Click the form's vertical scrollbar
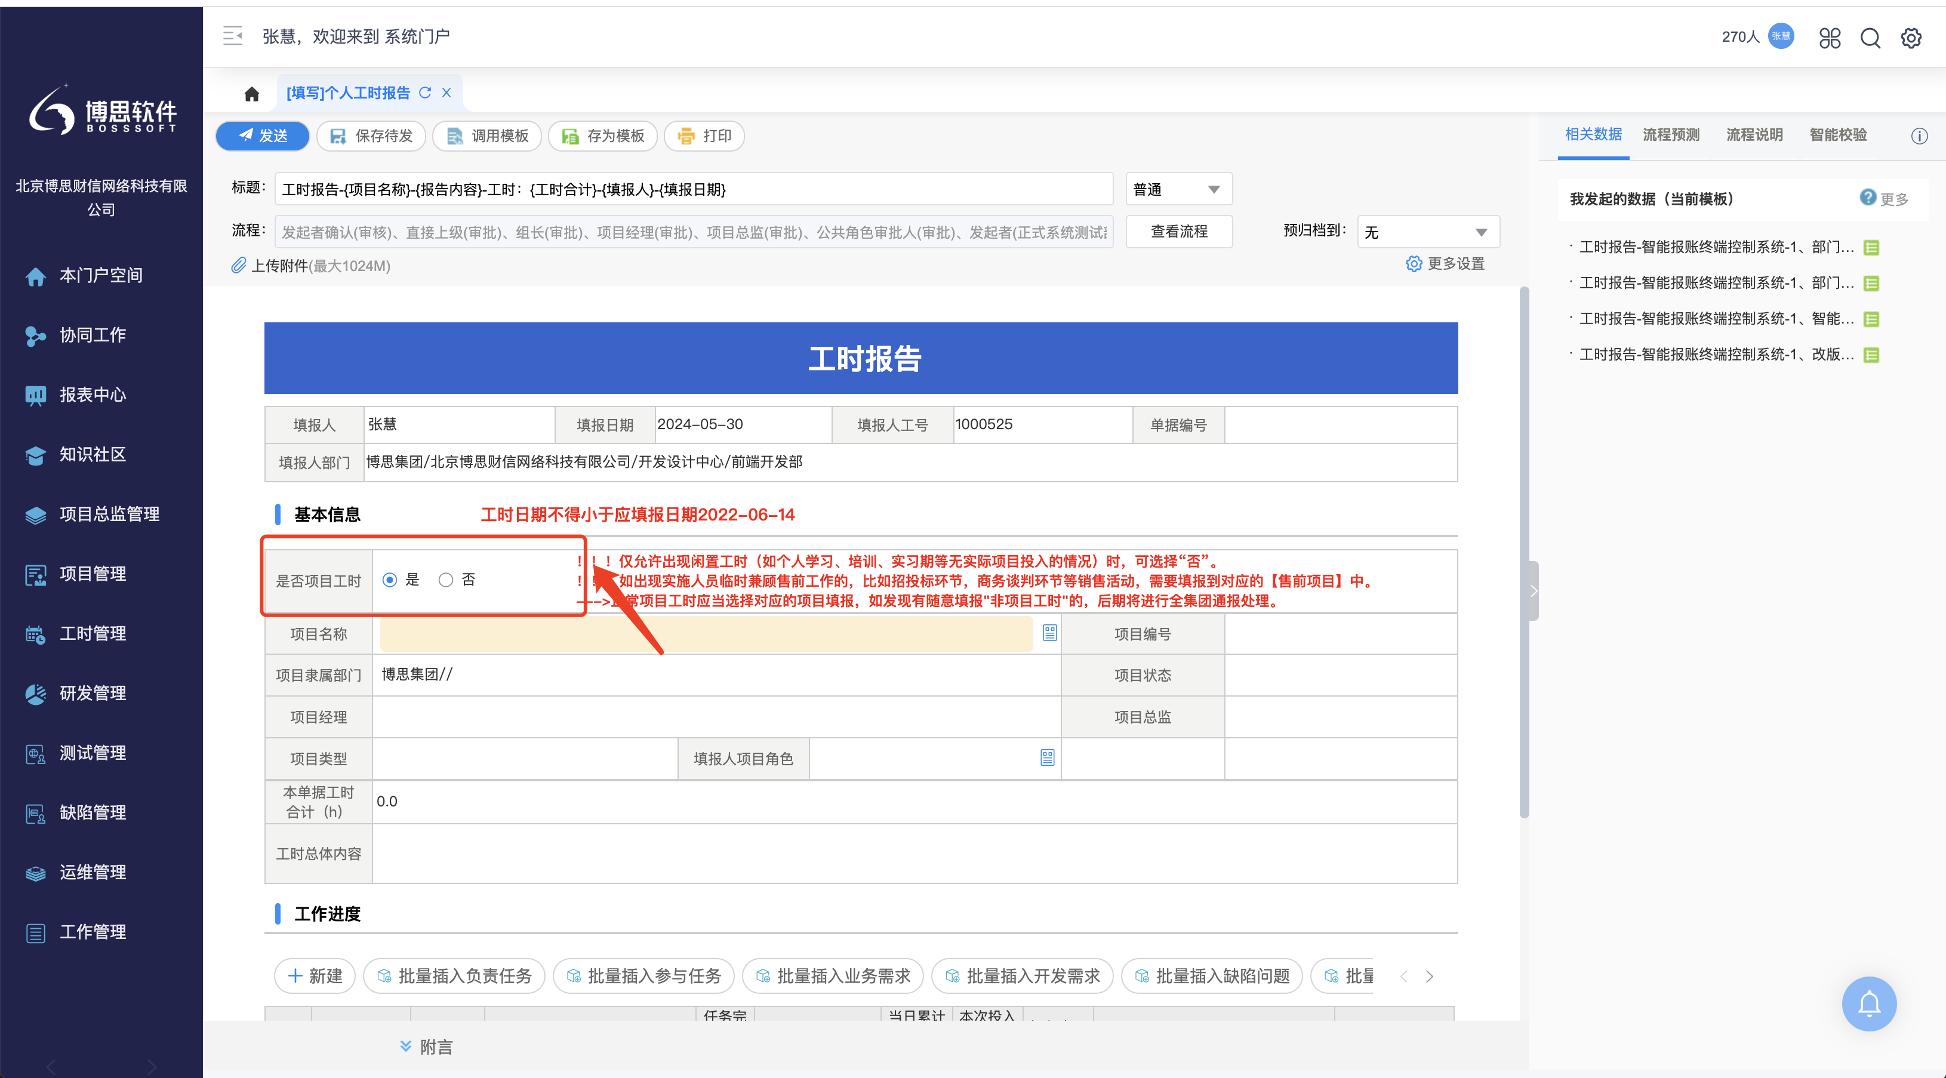The width and height of the screenshot is (1946, 1078). (1524, 552)
